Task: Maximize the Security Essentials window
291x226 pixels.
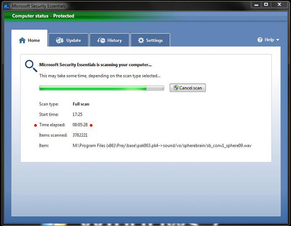Action: tap(266, 4)
